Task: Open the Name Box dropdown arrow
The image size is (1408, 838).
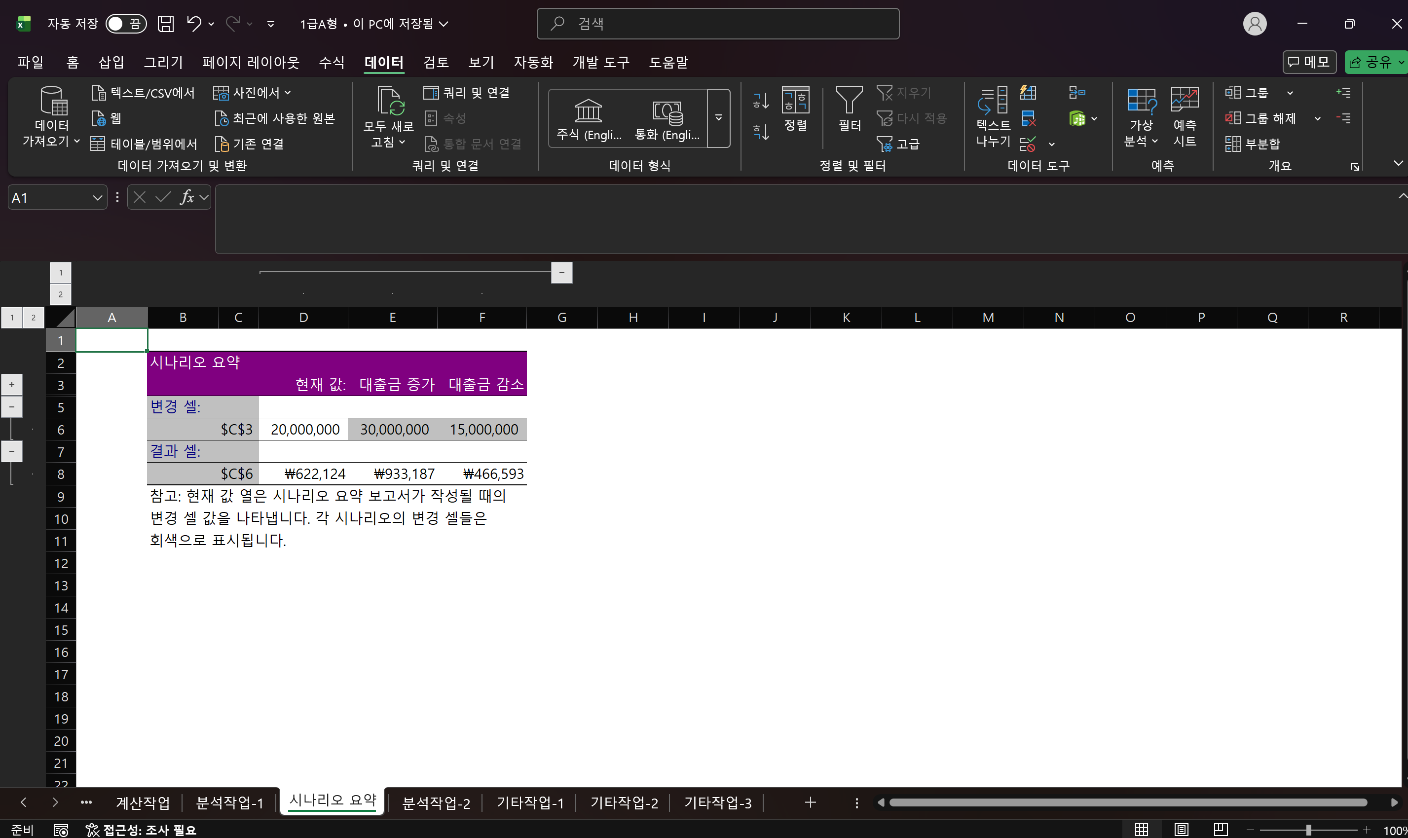Action: point(97,198)
